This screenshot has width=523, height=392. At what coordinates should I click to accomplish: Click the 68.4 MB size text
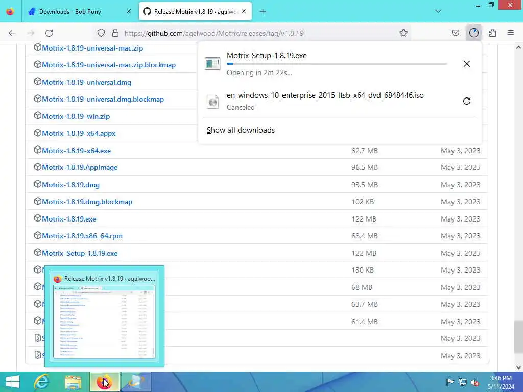click(x=365, y=236)
